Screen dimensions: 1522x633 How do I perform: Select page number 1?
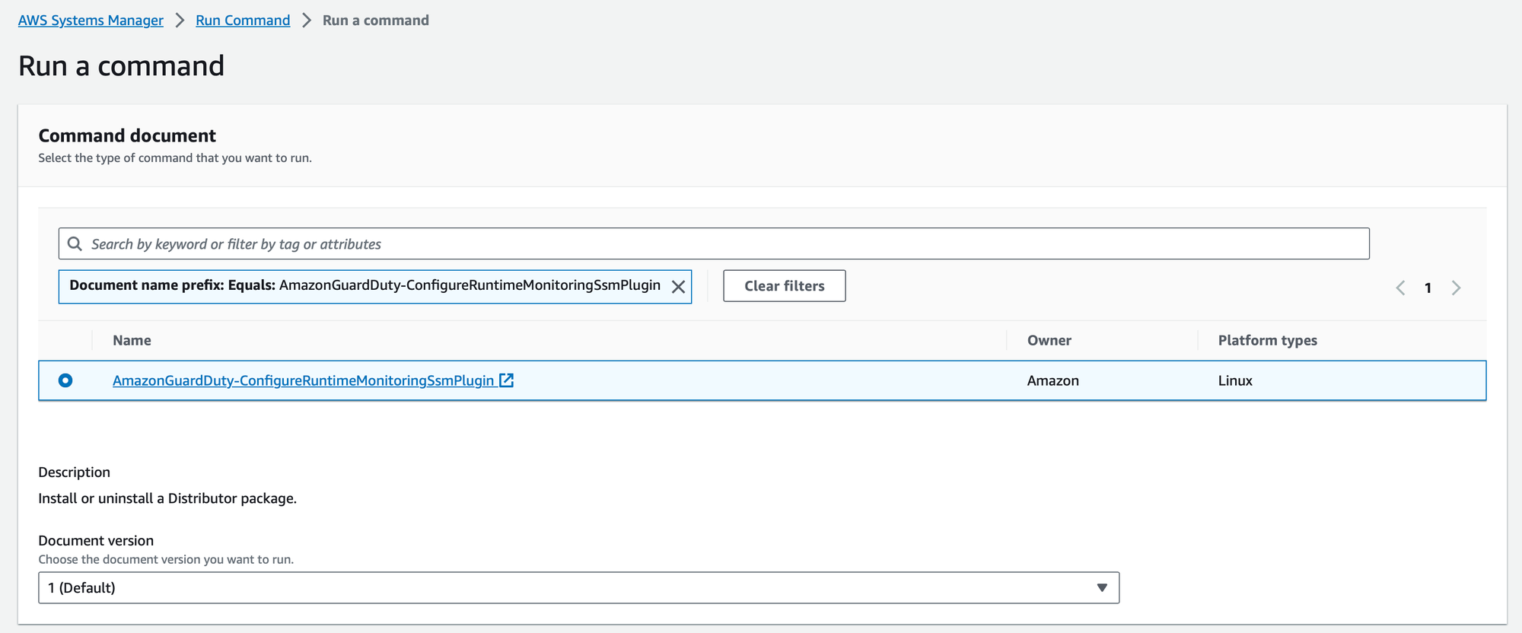(x=1428, y=288)
